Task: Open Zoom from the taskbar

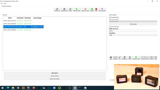Action: [54, 88]
